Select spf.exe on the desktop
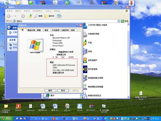 (80, 108)
